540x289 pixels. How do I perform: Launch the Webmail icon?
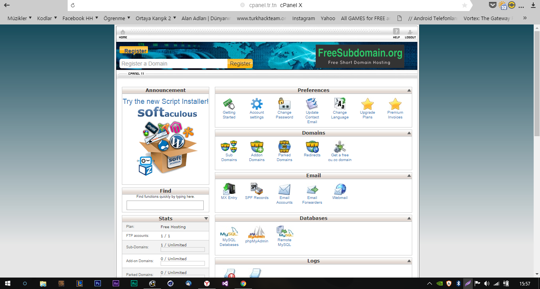click(340, 190)
